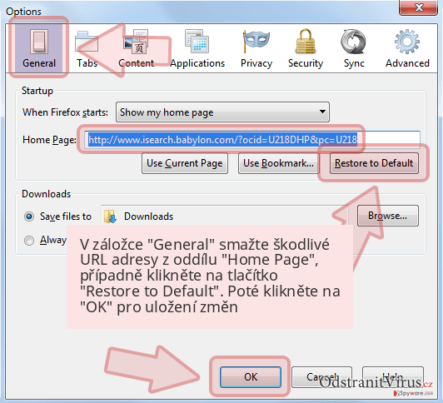
Task: Click the Cancel button
Action: pos(321,377)
